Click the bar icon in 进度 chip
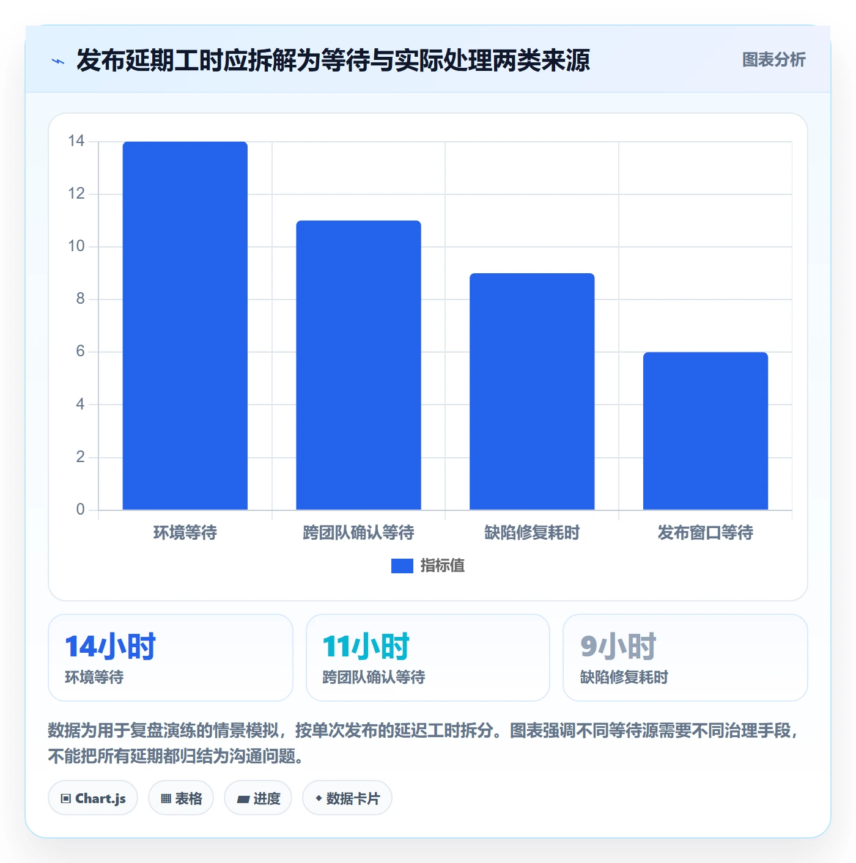The image size is (856, 863). [x=243, y=799]
